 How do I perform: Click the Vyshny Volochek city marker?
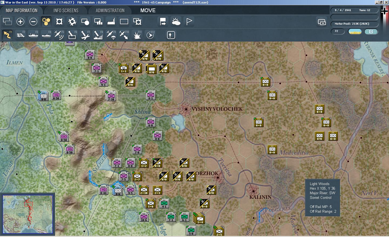coord(186,109)
